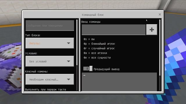Click the '@s = вы' hint
186x104 pixels.
(89, 39)
